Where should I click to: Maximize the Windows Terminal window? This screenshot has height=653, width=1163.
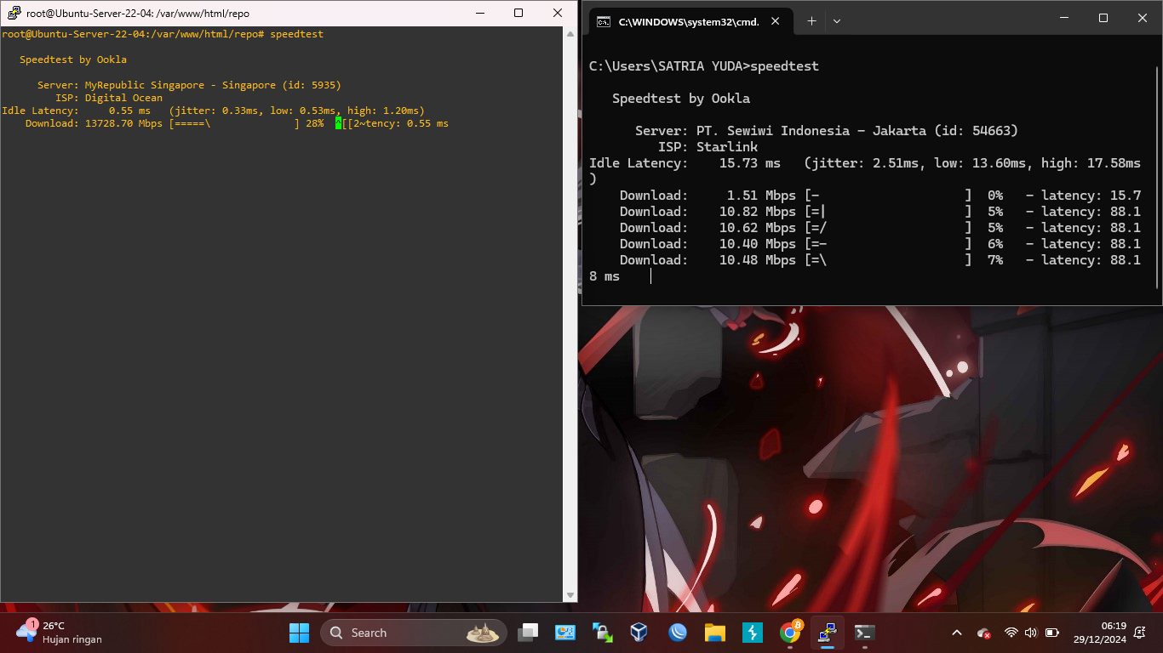pyautogui.click(x=1103, y=18)
